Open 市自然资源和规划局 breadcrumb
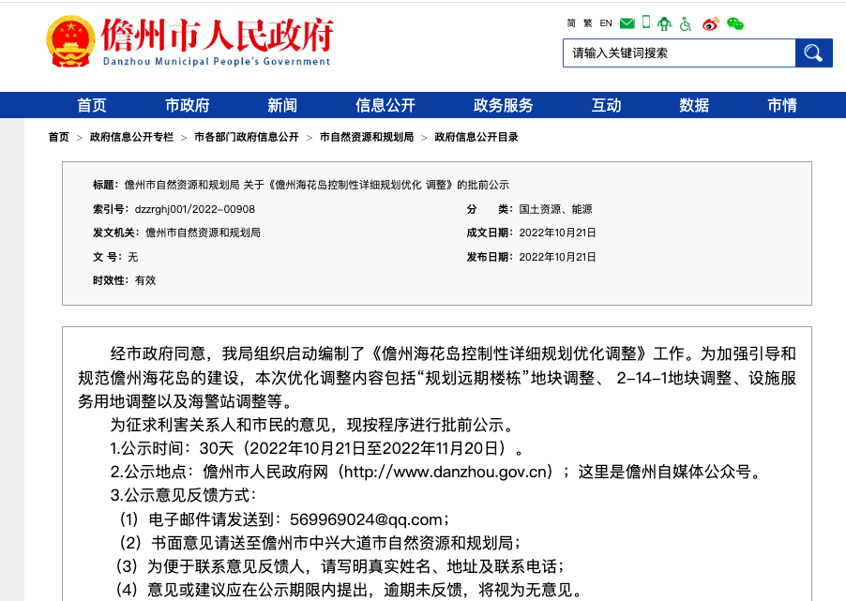Screen dimensions: 846x601 367,137
